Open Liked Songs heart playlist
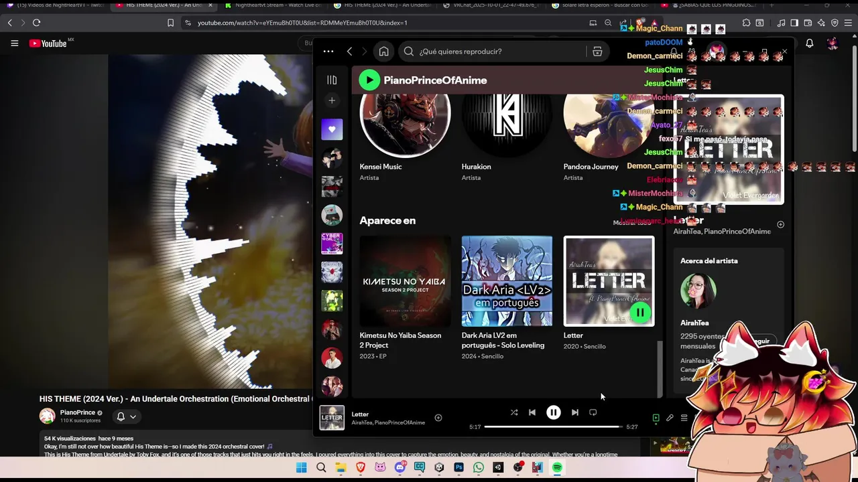 [x=332, y=129]
